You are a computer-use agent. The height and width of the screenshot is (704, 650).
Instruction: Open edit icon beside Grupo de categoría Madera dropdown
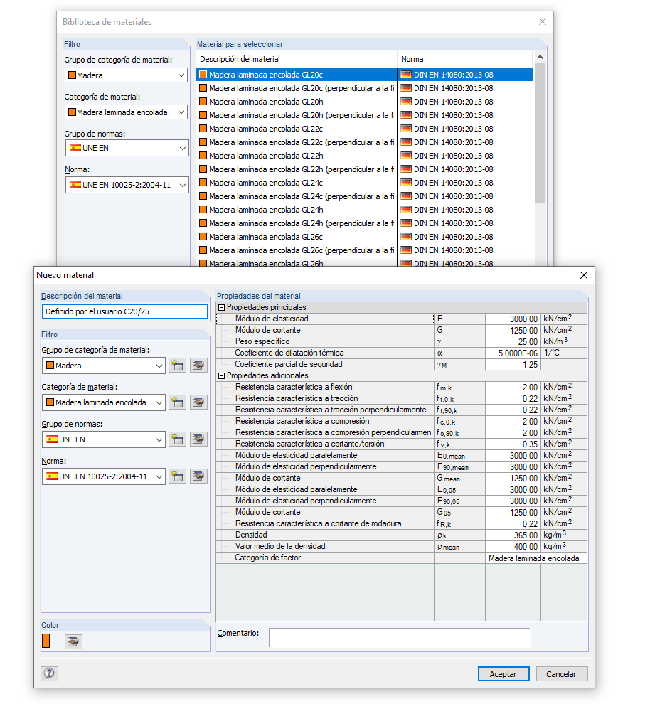(198, 366)
